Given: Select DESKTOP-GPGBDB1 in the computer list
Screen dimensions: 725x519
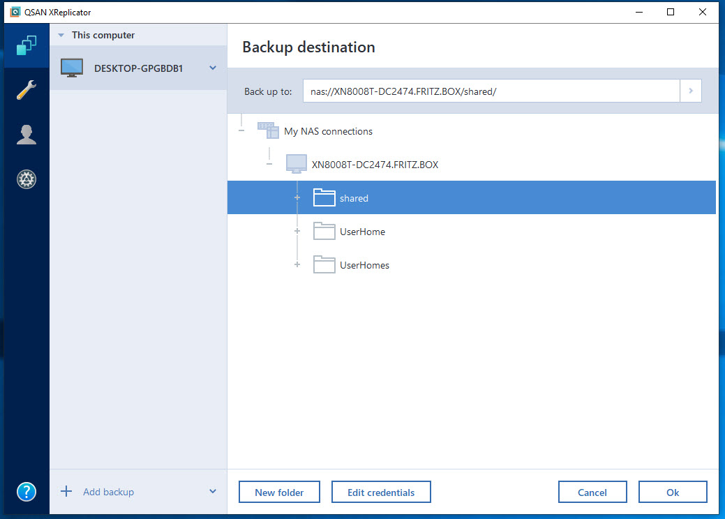Looking at the screenshot, I should click(x=138, y=68).
